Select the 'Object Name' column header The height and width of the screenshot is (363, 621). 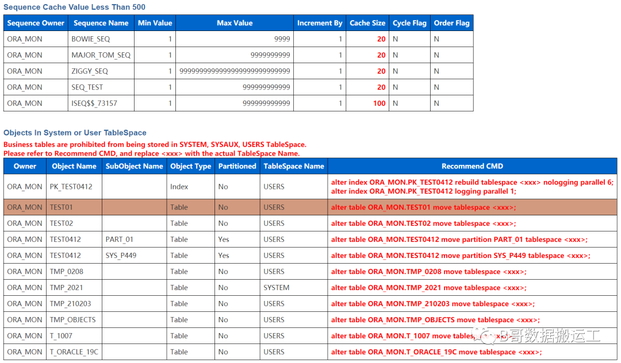tap(74, 167)
